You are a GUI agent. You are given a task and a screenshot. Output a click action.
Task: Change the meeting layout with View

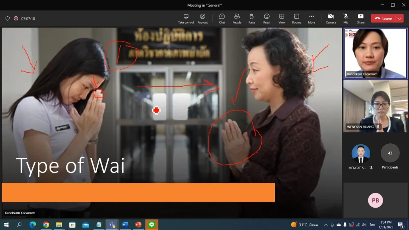coord(282,18)
